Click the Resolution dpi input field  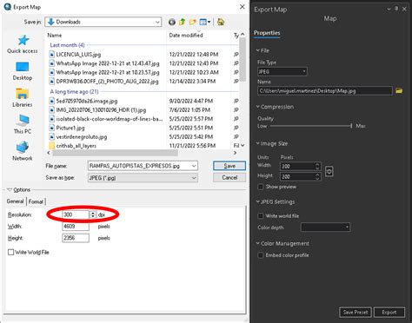point(76,214)
